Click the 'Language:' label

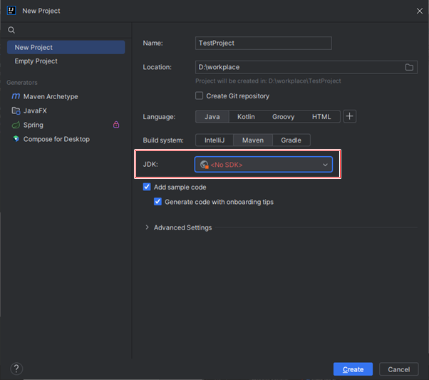coord(159,117)
